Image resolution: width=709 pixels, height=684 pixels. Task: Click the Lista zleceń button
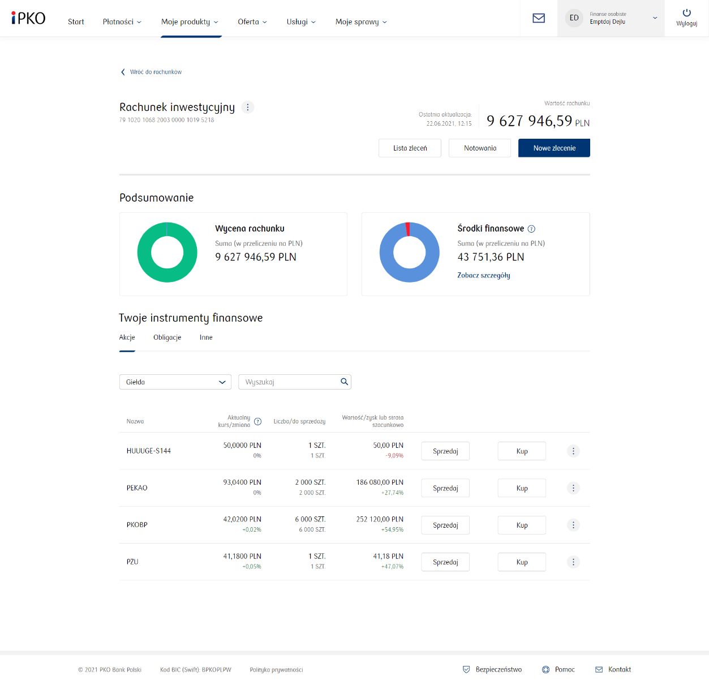point(410,148)
